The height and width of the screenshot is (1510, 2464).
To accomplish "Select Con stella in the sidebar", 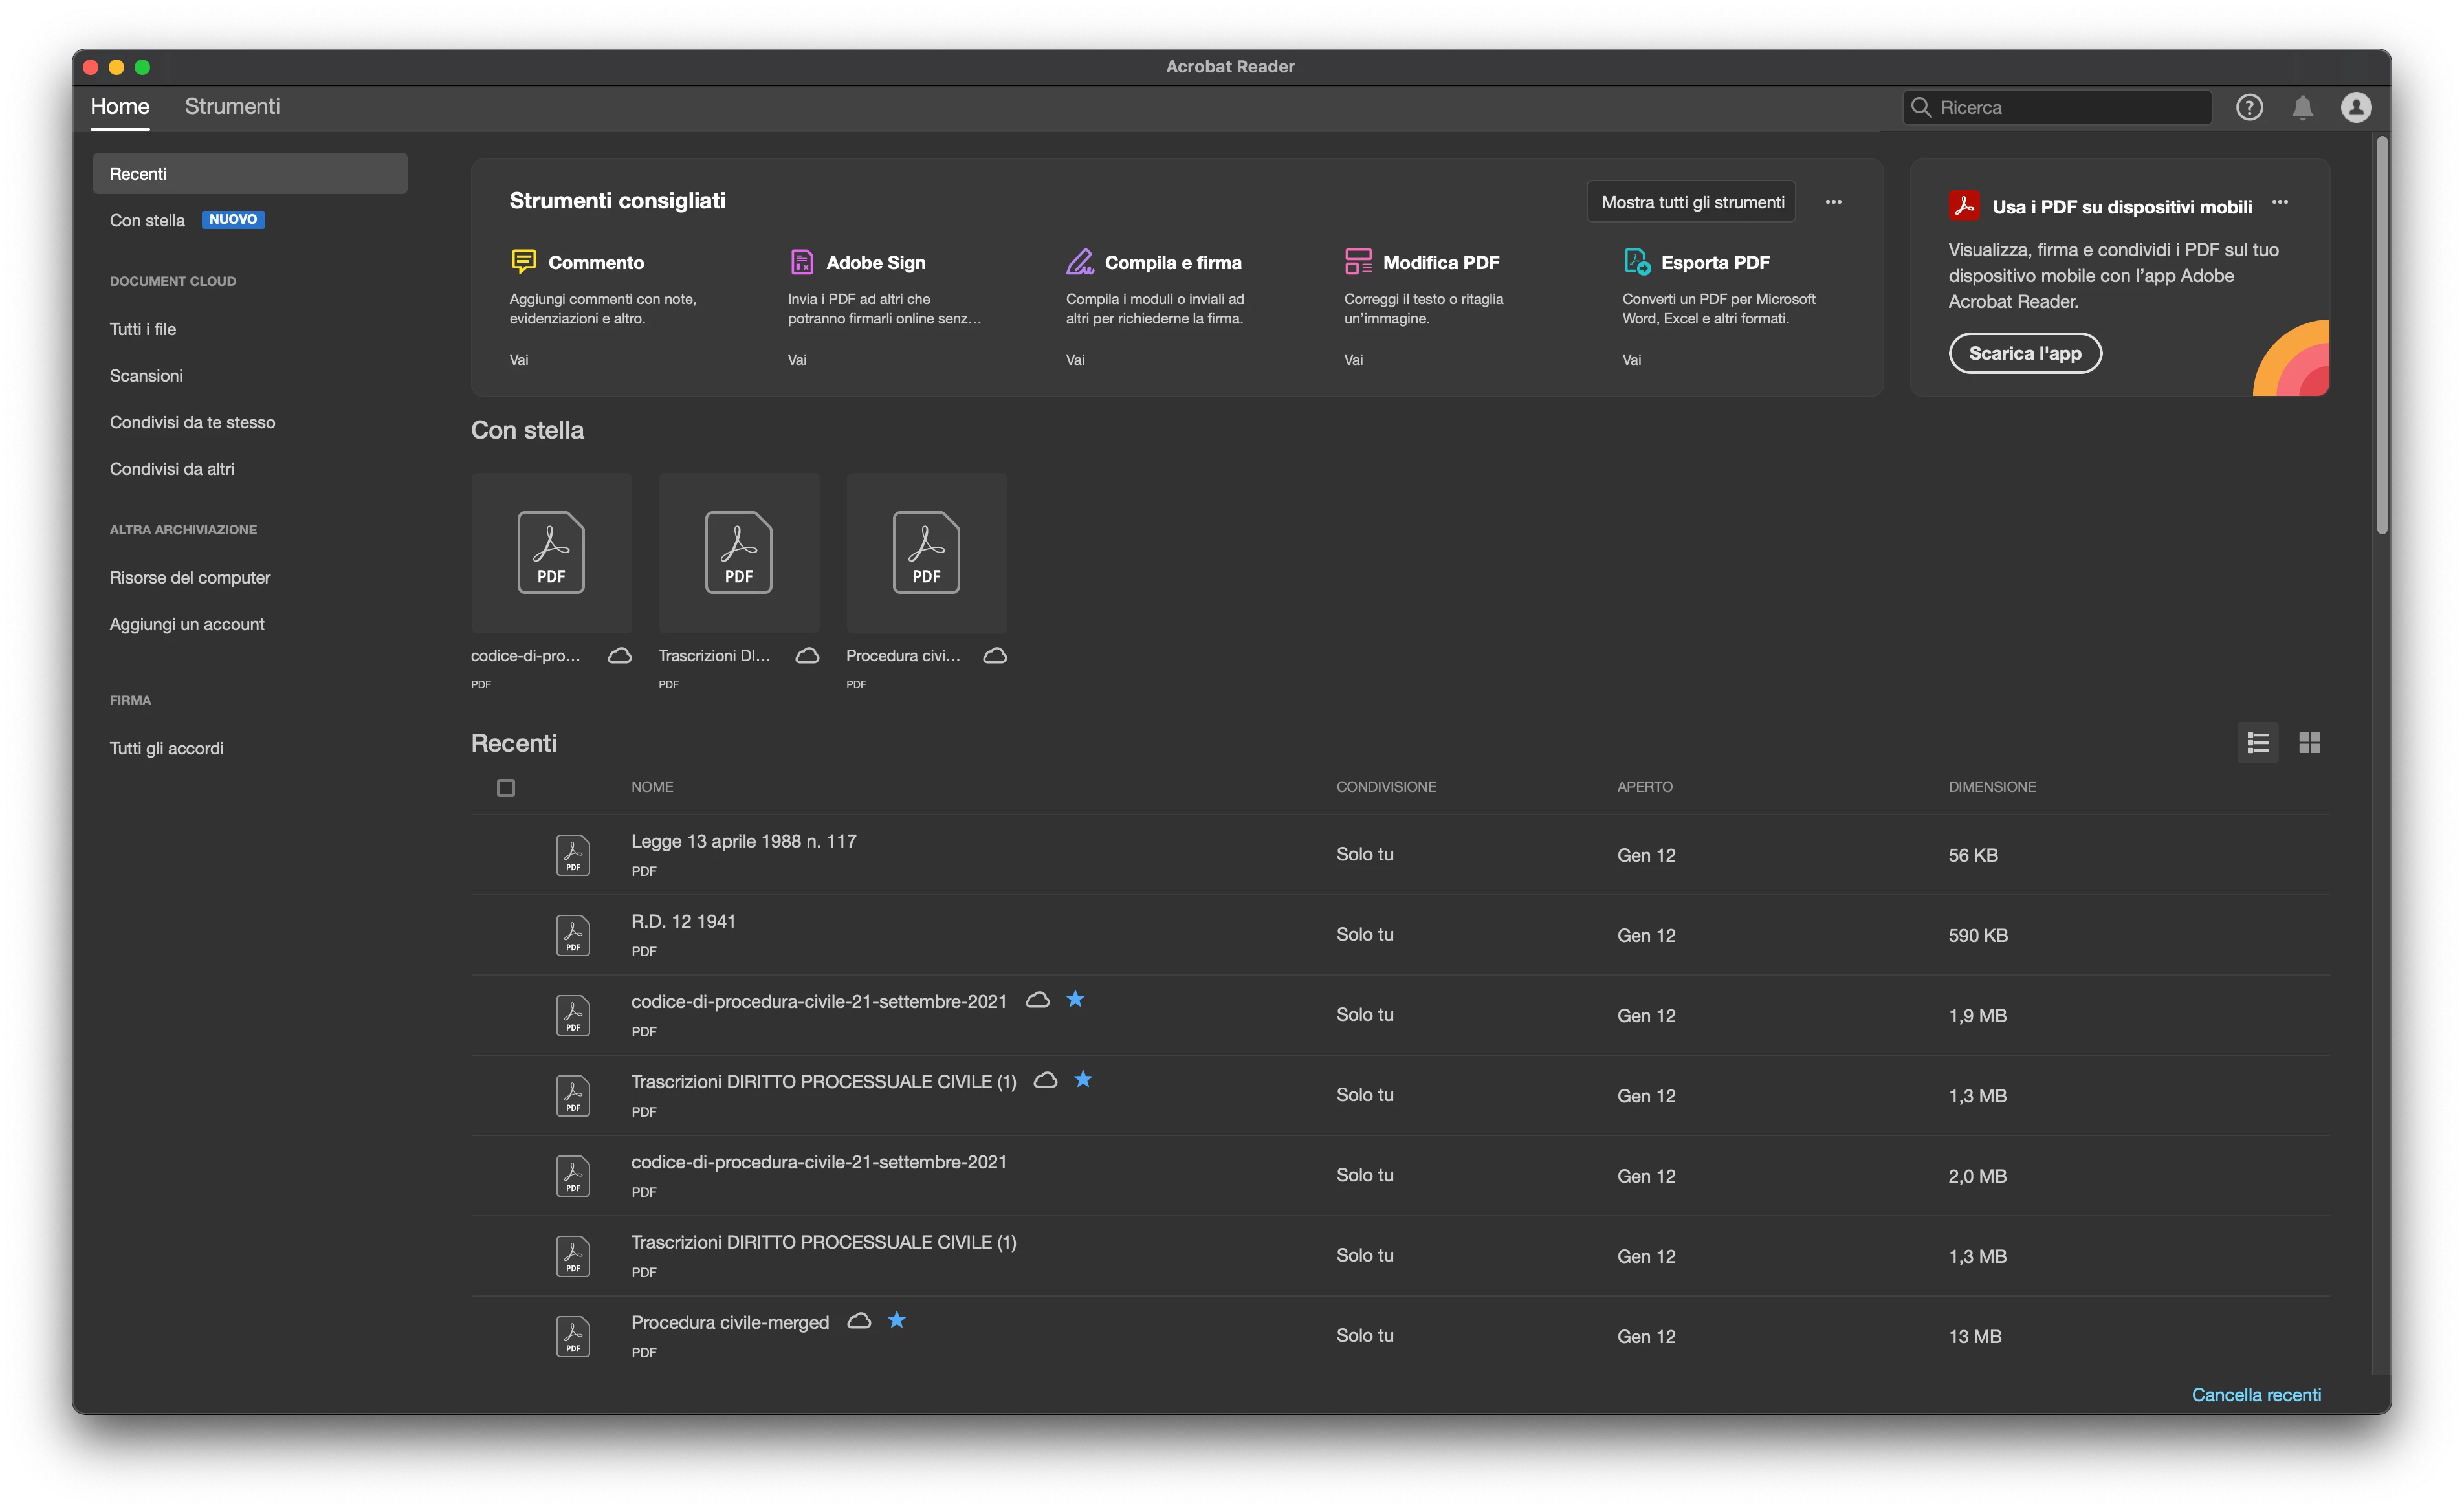I will [147, 220].
